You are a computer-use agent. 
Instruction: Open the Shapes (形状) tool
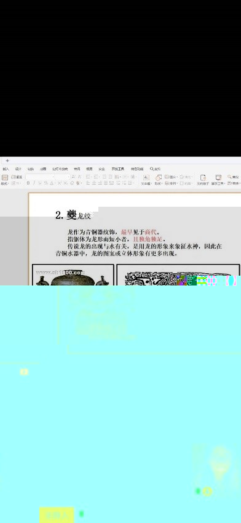click(159, 180)
